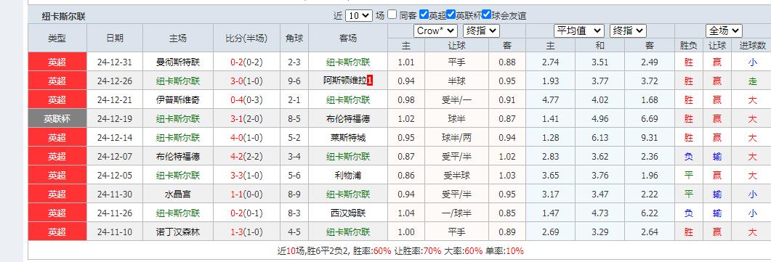Uncheck the 英超 filter checkbox
The image size is (771, 262).
424,15
